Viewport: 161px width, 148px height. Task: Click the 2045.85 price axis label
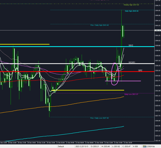point(158,11)
